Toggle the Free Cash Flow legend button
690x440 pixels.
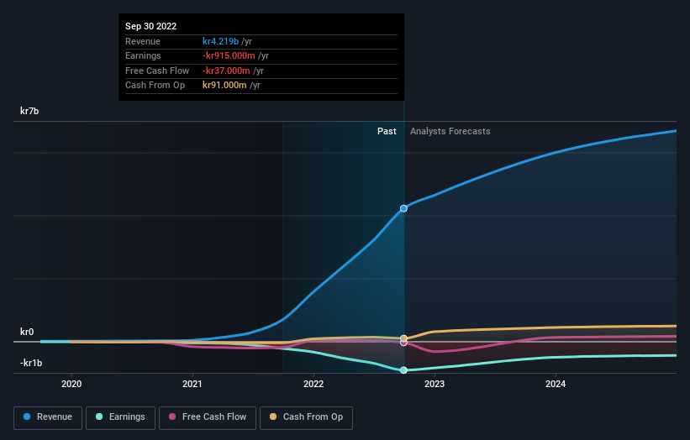[x=208, y=417]
